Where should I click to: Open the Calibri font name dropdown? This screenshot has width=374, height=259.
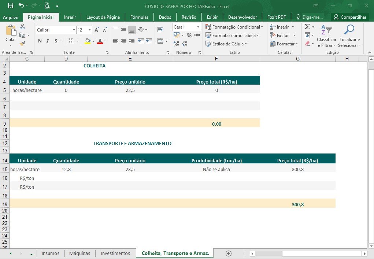[x=74, y=30]
